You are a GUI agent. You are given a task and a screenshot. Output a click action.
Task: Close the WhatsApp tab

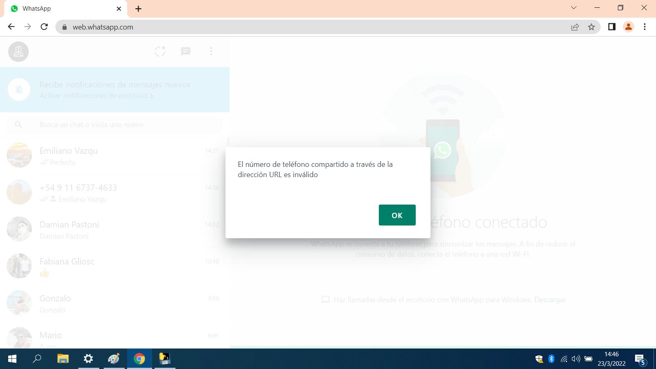pos(119,9)
